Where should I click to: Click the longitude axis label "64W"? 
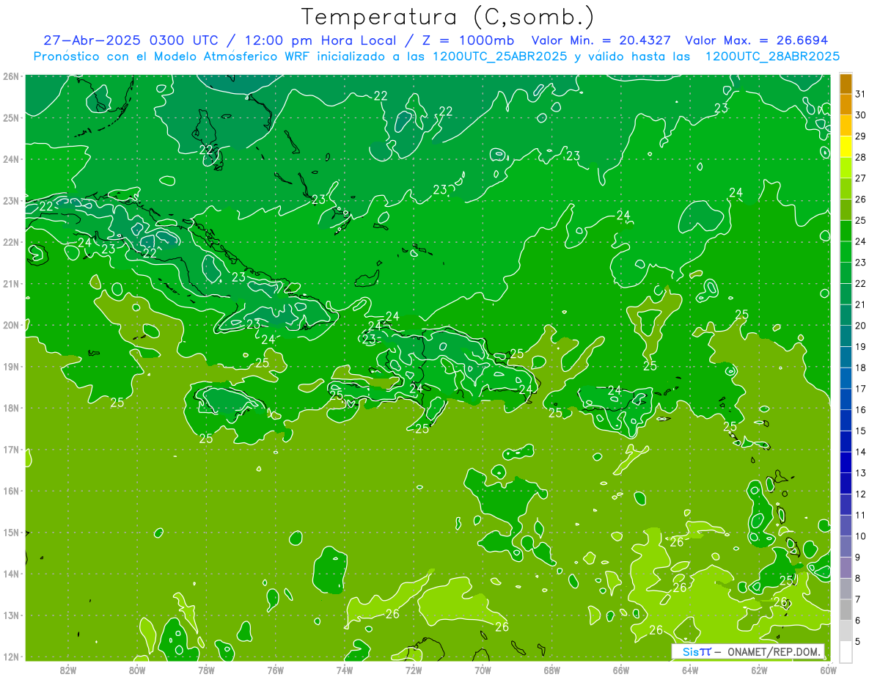pos(690,670)
